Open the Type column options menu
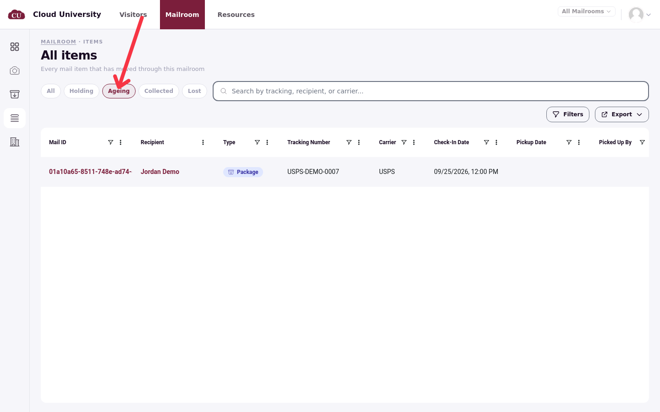Image resolution: width=660 pixels, height=412 pixels. click(267, 142)
